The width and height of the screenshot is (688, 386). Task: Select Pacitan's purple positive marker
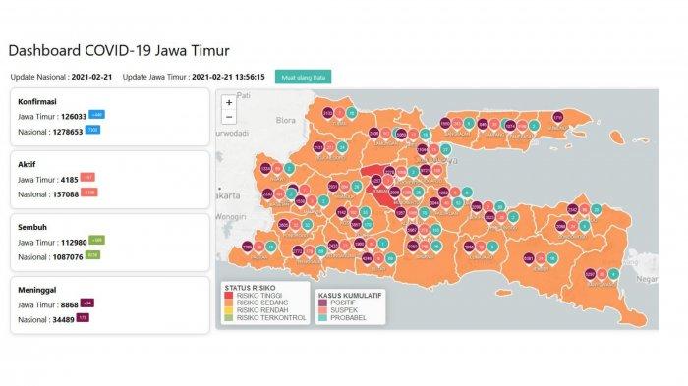click(x=247, y=247)
